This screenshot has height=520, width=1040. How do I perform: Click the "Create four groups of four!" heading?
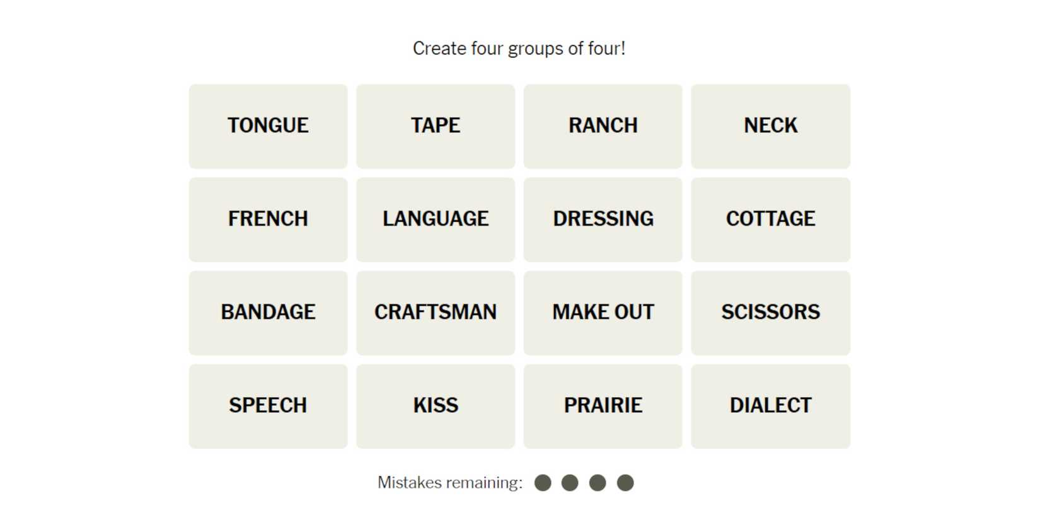click(x=519, y=49)
